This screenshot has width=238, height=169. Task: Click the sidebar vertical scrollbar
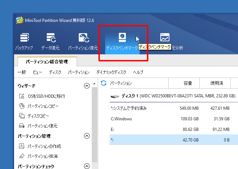click(94, 123)
